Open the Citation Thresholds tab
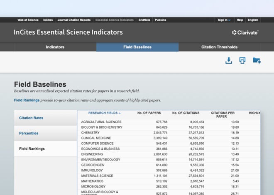The width and height of the screenshot is (274, 195). tap(219, 47)
